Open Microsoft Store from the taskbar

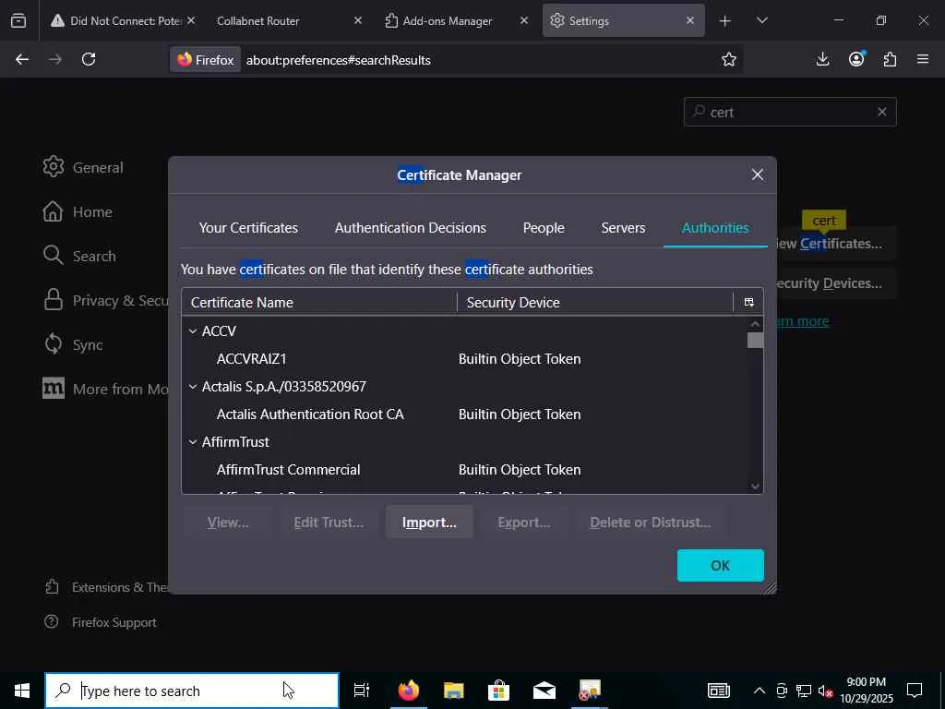[x=498, y=691]
